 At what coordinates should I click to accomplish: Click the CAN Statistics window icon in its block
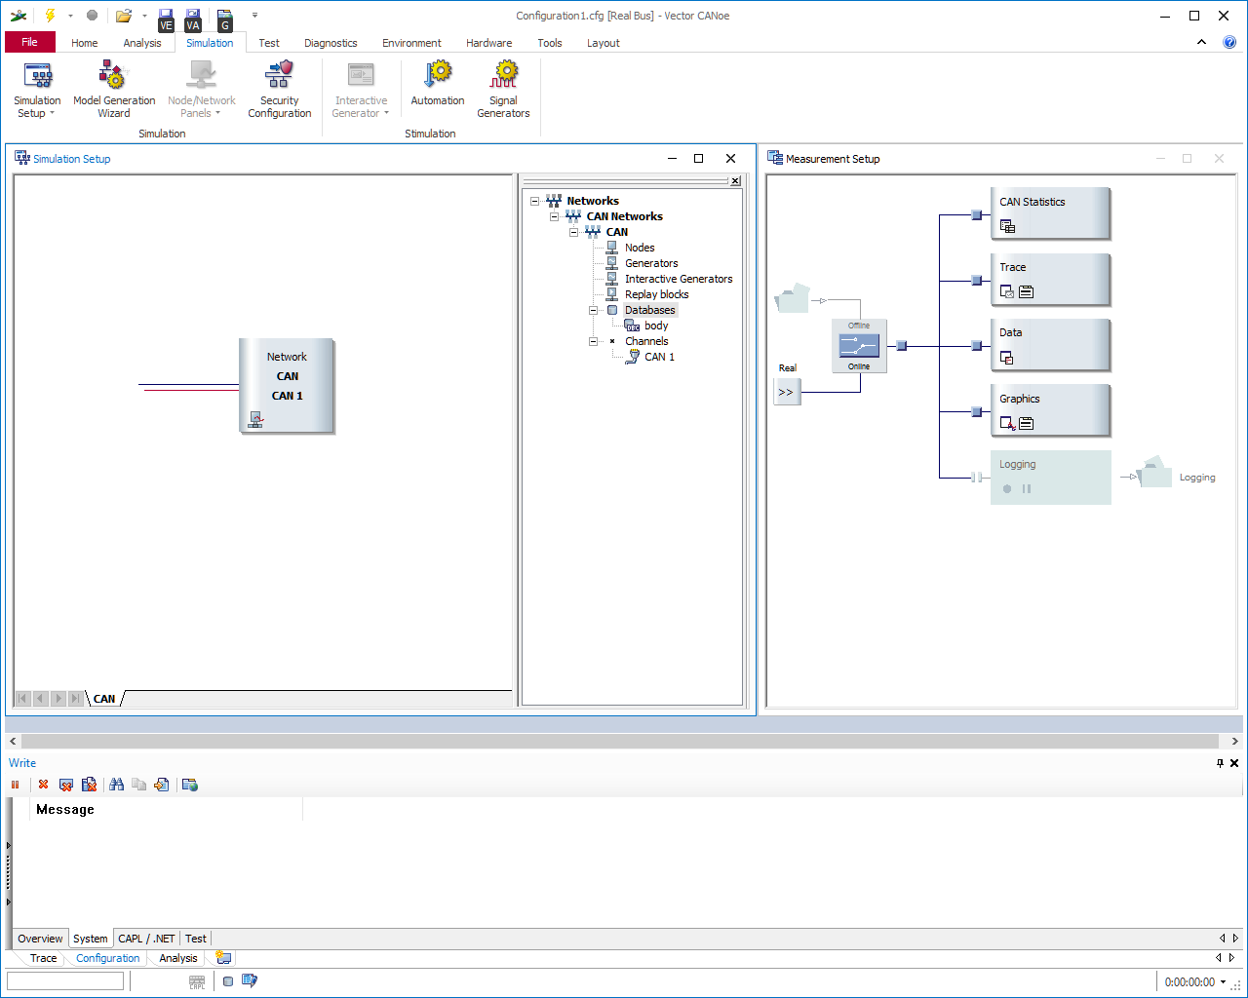click(x=1008, y=226)
